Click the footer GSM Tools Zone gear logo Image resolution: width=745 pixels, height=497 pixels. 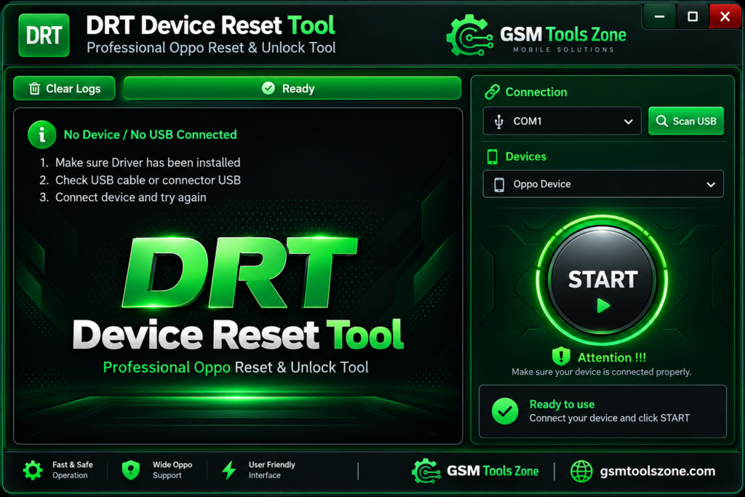(426, 471)
